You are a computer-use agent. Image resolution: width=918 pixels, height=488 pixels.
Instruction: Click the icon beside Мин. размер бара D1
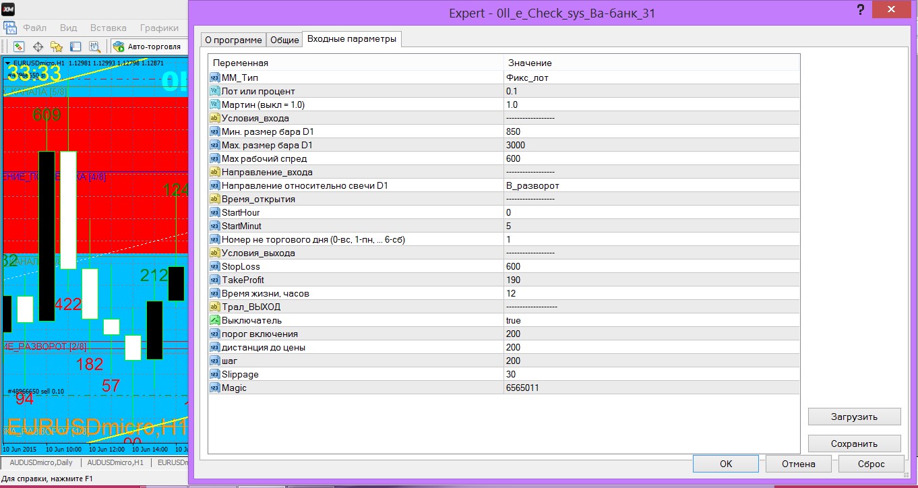pos(214,131)
